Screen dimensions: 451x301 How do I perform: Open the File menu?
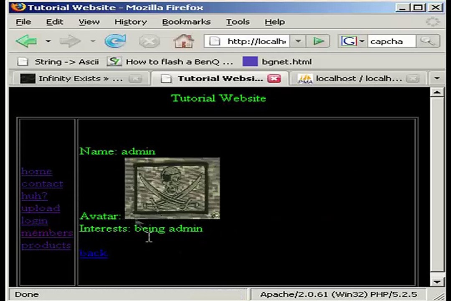click(23, 22)
